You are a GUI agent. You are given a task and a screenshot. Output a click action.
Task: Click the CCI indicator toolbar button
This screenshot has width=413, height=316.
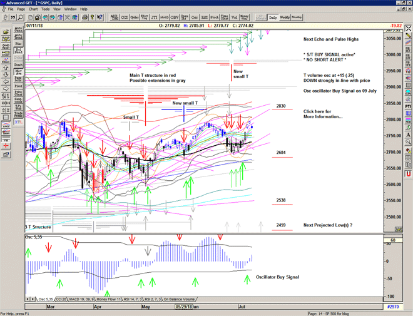[125, 18]
